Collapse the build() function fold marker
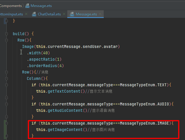Viewport: 185px width, 140px height. [6, 34]
